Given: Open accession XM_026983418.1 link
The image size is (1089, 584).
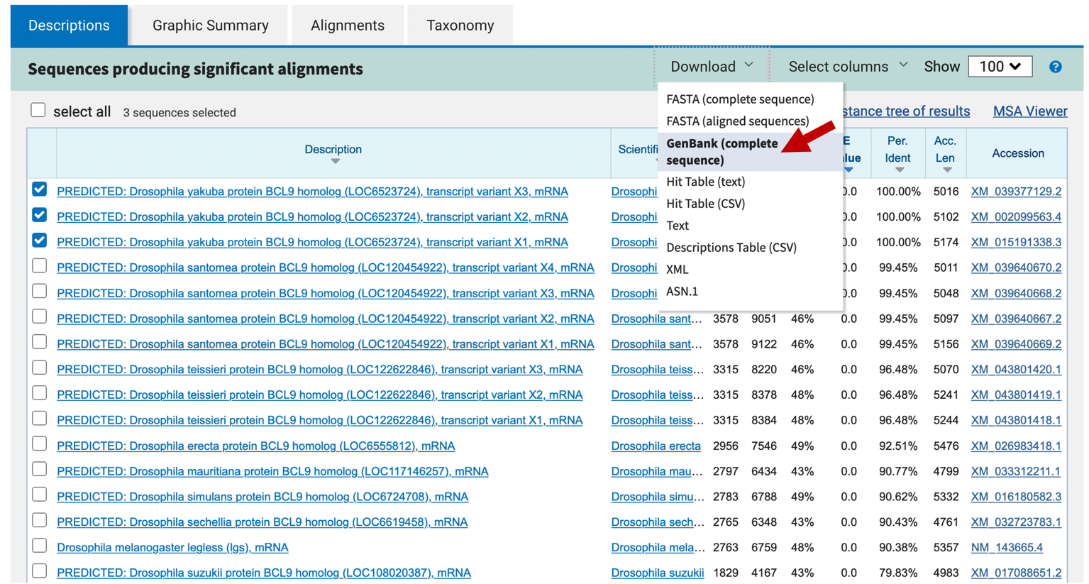Looking at the screenshot, I should tap(1016, 446).
